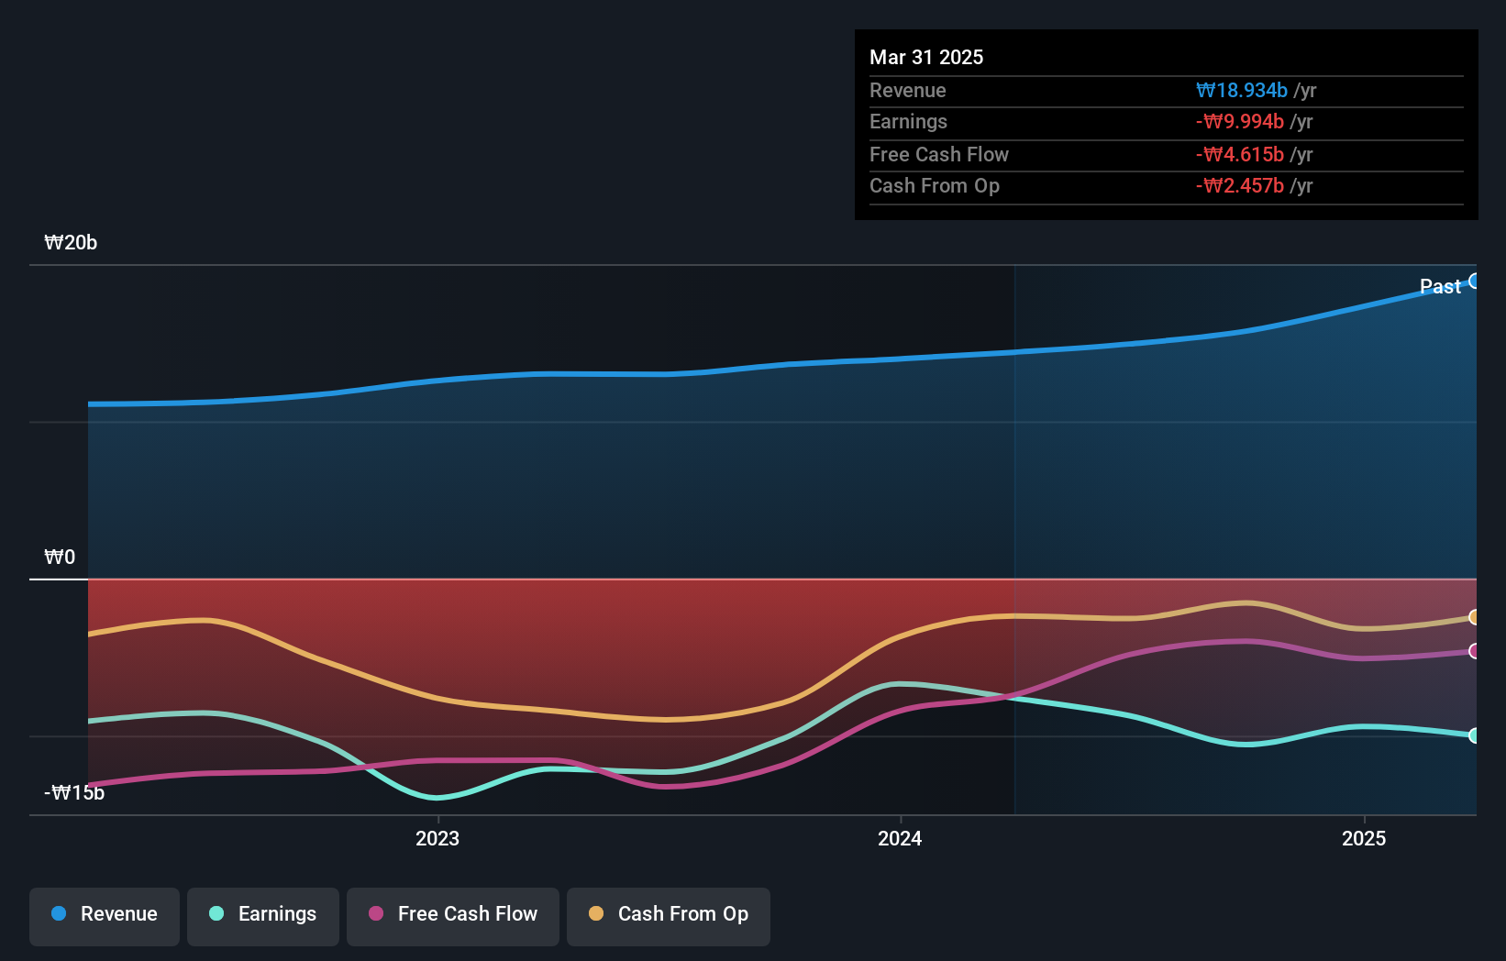The height and width of the screenshot is (961, 1506).
Task: Click the Earnings row label in tooltip
Action: (908, 121)
